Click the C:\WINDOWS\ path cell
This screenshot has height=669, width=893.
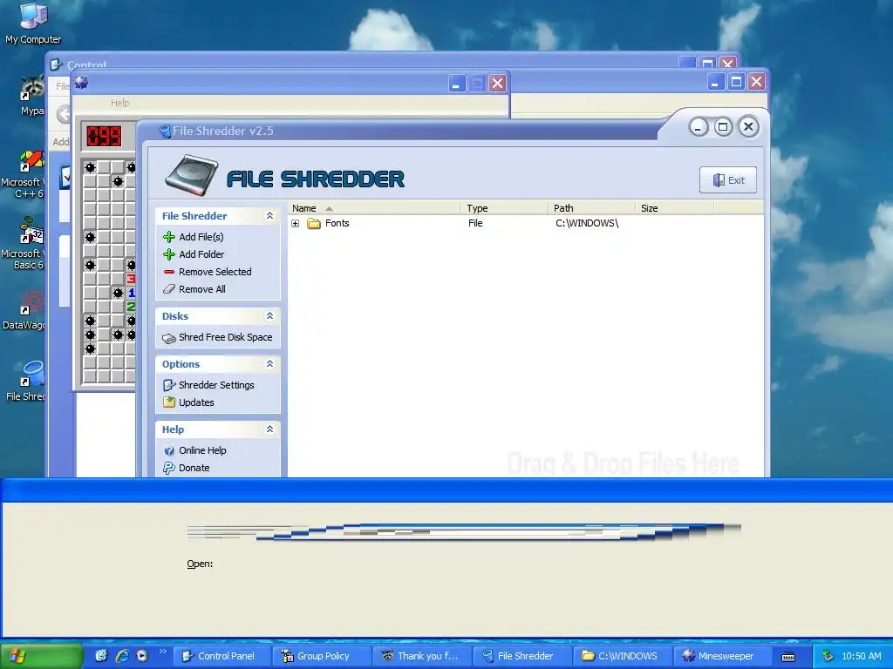(587, 224)
